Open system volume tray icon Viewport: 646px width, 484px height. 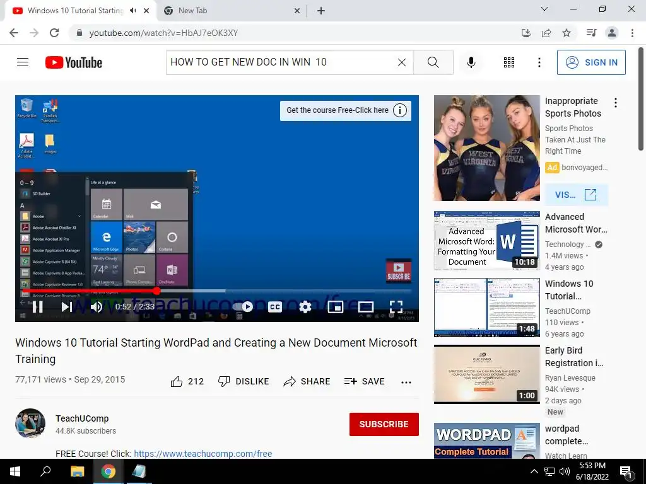pyautogui.click(x=565, y=471)
